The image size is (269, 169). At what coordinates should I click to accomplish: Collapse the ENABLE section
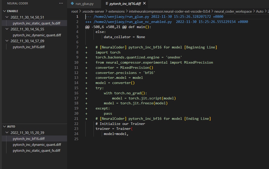[4, 11]
